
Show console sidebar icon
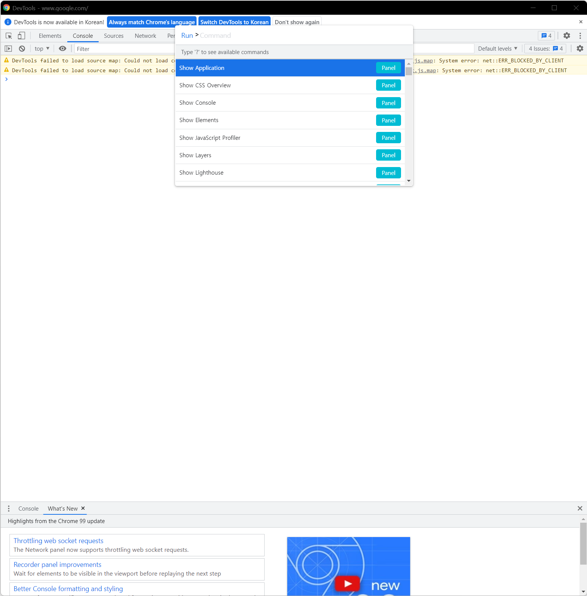8,49
